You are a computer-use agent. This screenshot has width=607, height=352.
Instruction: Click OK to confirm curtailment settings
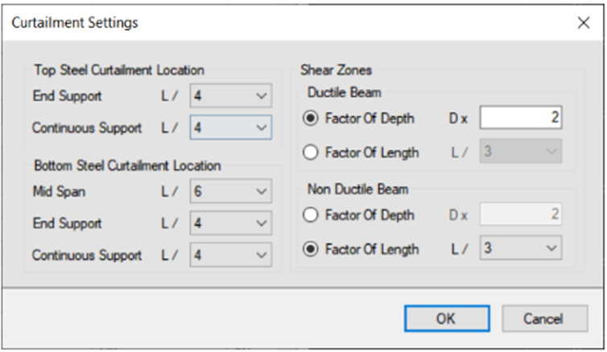(x=447, y=319)
